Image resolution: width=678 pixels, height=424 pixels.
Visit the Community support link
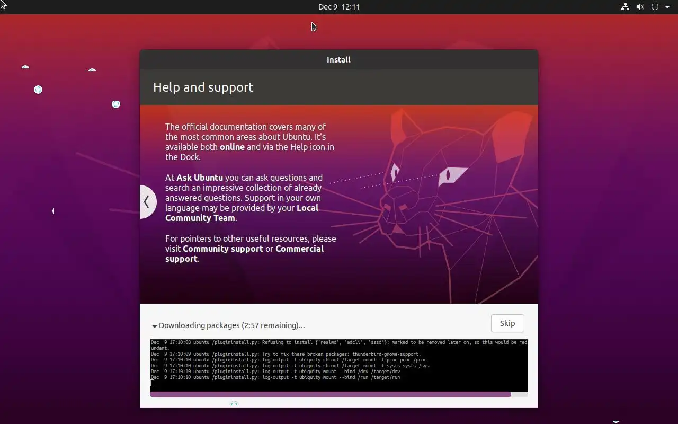[223, 249]
